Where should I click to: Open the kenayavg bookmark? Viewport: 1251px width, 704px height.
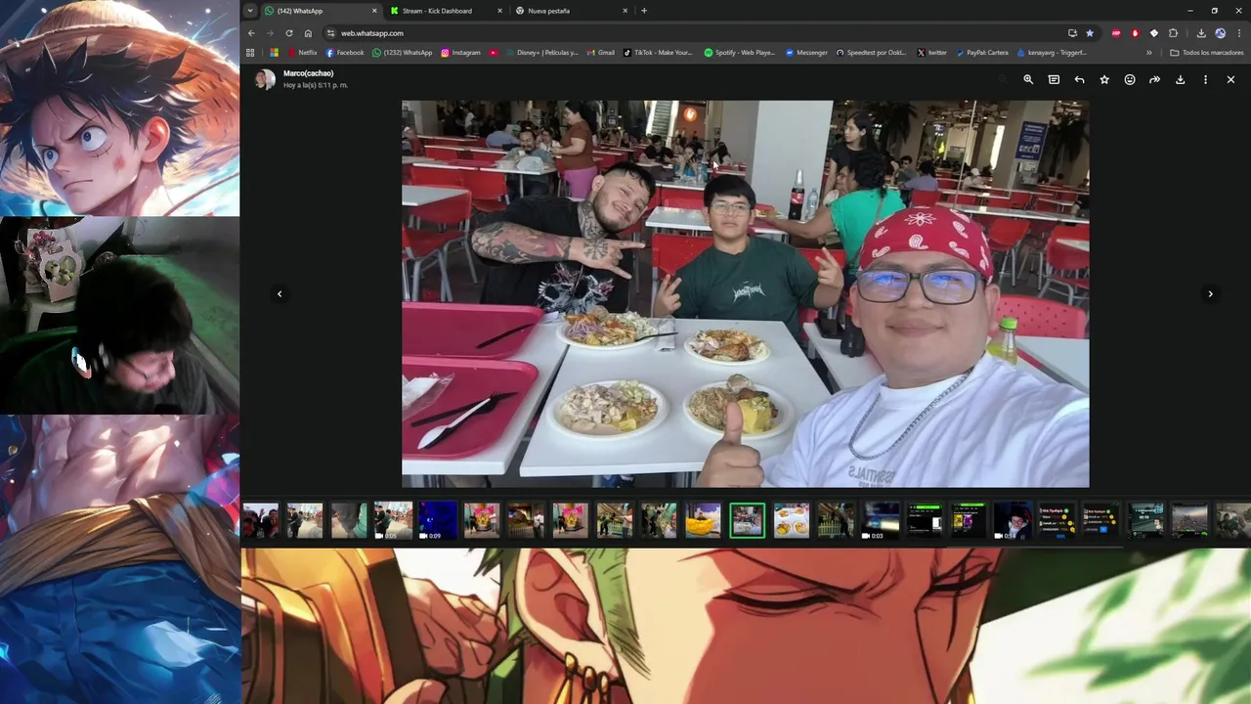(x=1051, y=53)
